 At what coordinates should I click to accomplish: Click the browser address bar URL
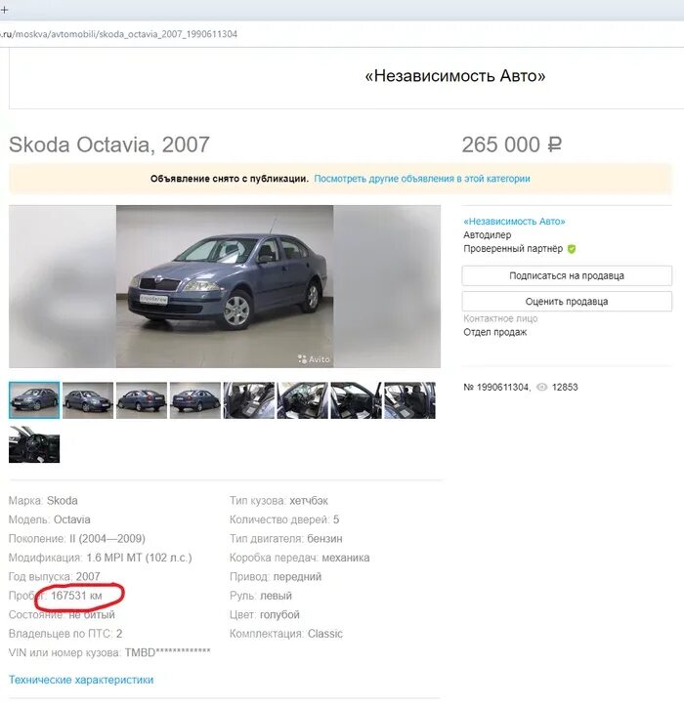tap(119, 34)
